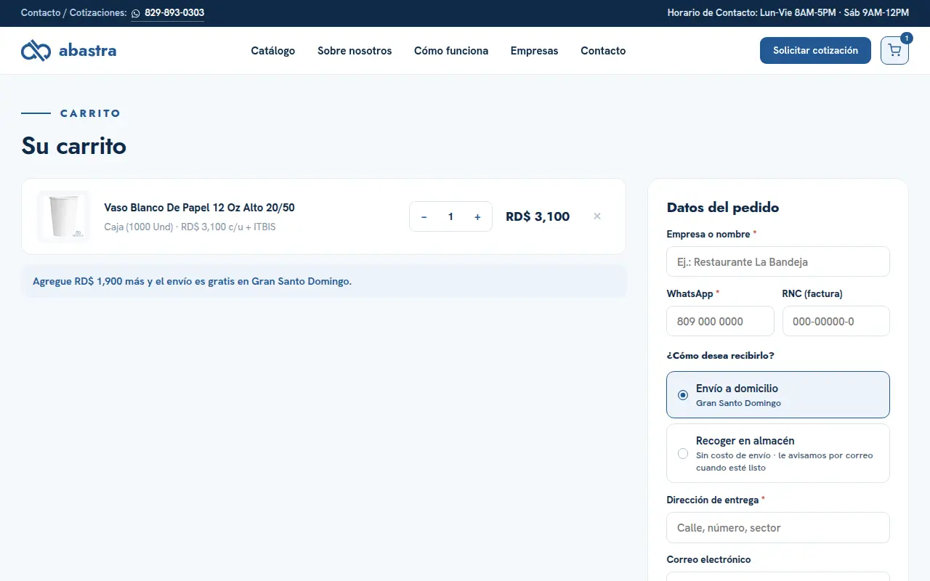Go to Sobre nosotros page
930x581 pixels.
click(x=355, y=51)
